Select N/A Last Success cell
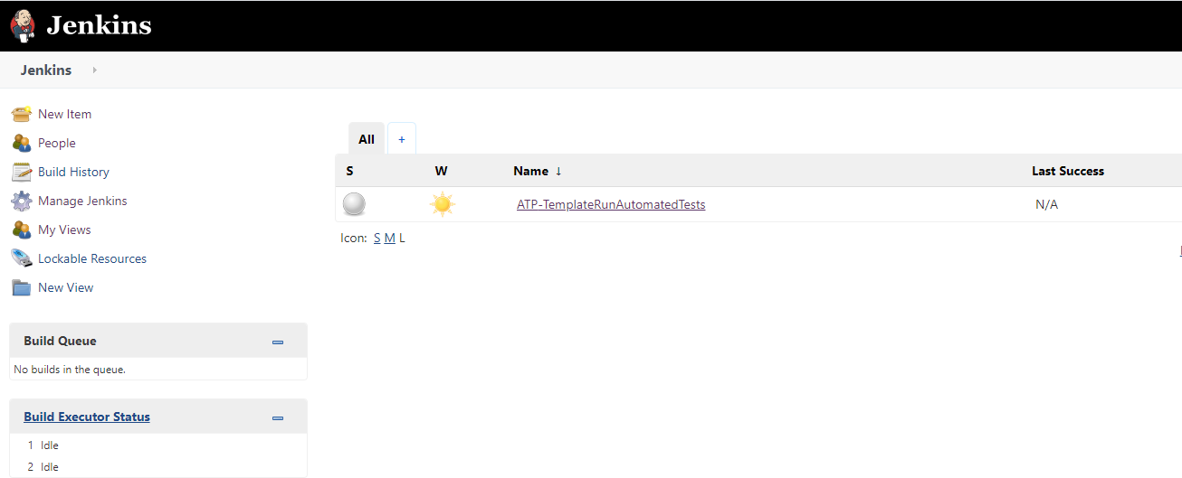Screen dimensions: 1182x478 pyautogui.click(x=1046, y=204)
